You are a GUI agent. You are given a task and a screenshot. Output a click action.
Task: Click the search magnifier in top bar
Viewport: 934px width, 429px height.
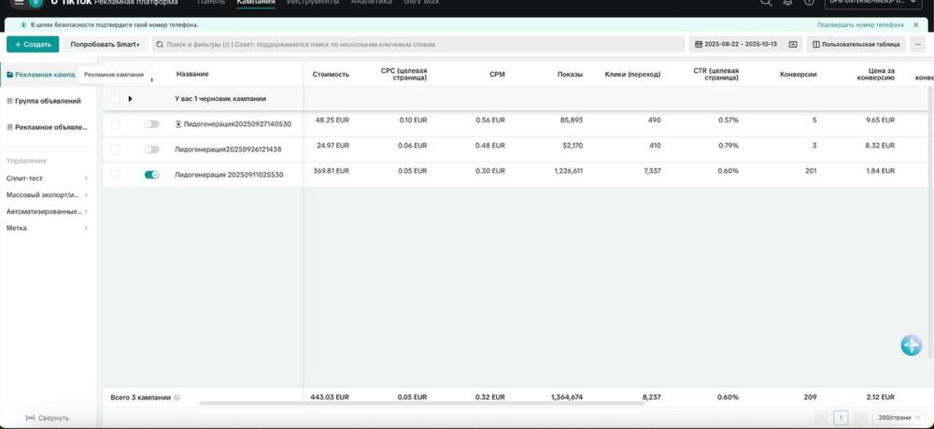(x=766, y=3)
